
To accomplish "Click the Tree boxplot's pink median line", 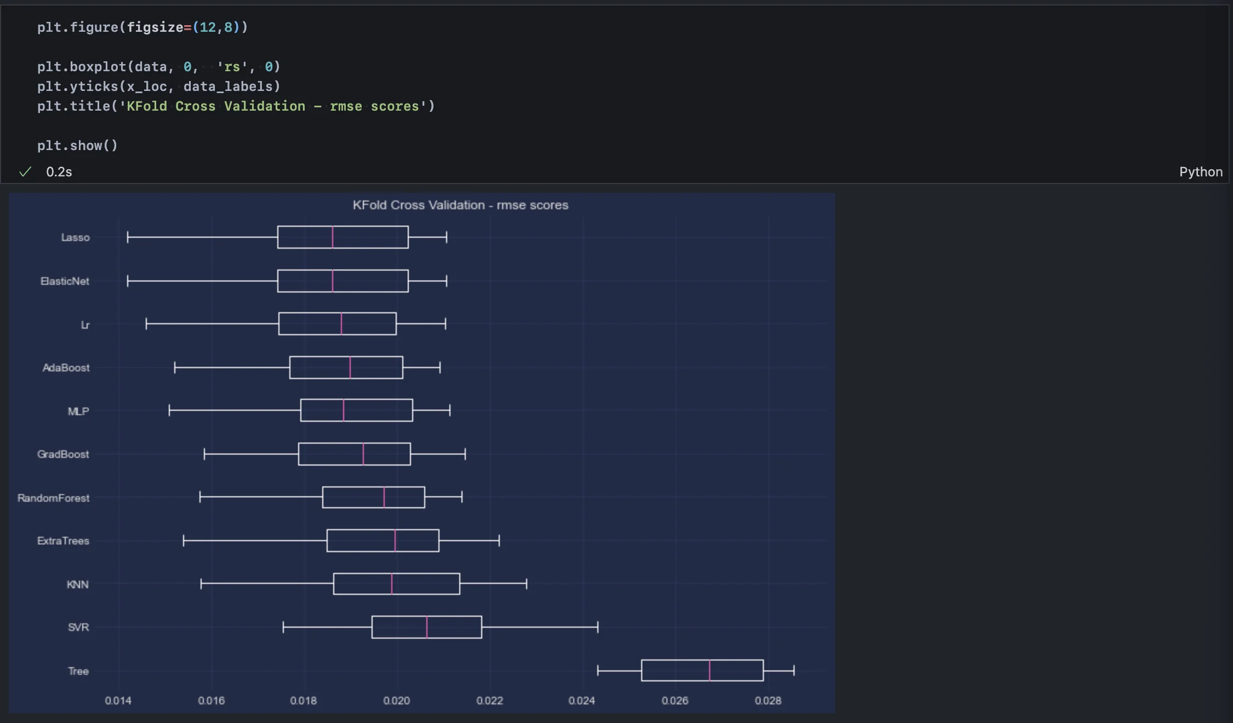I will [709, 670].
